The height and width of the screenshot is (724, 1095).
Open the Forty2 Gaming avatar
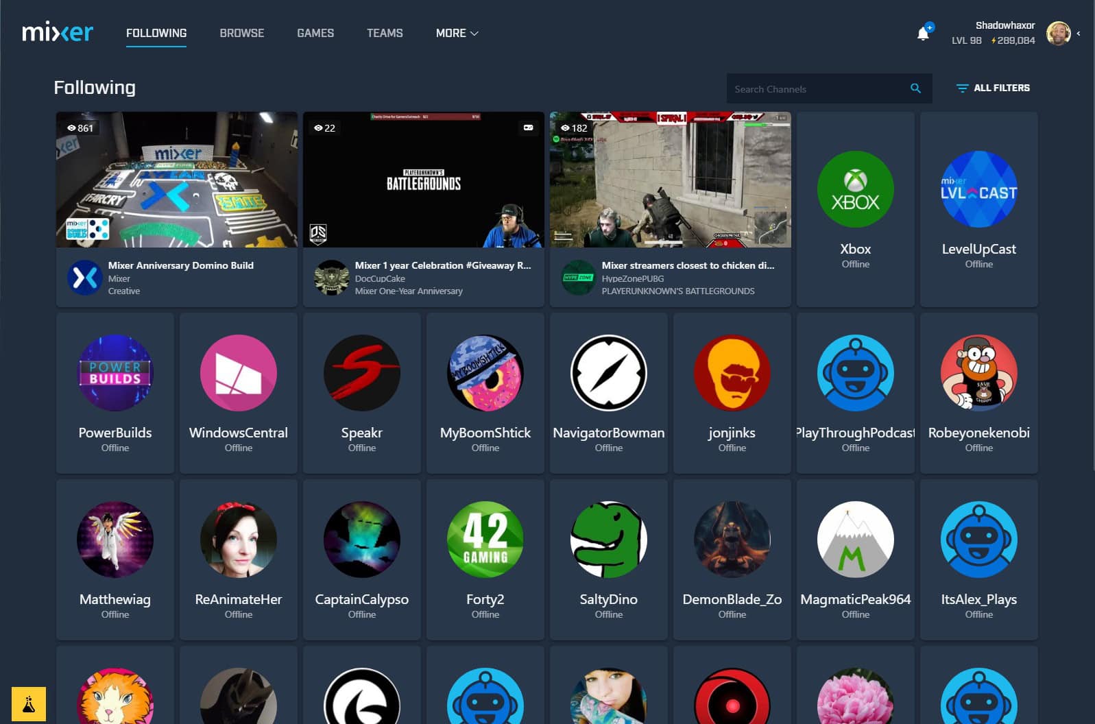[x=485, y=540]
